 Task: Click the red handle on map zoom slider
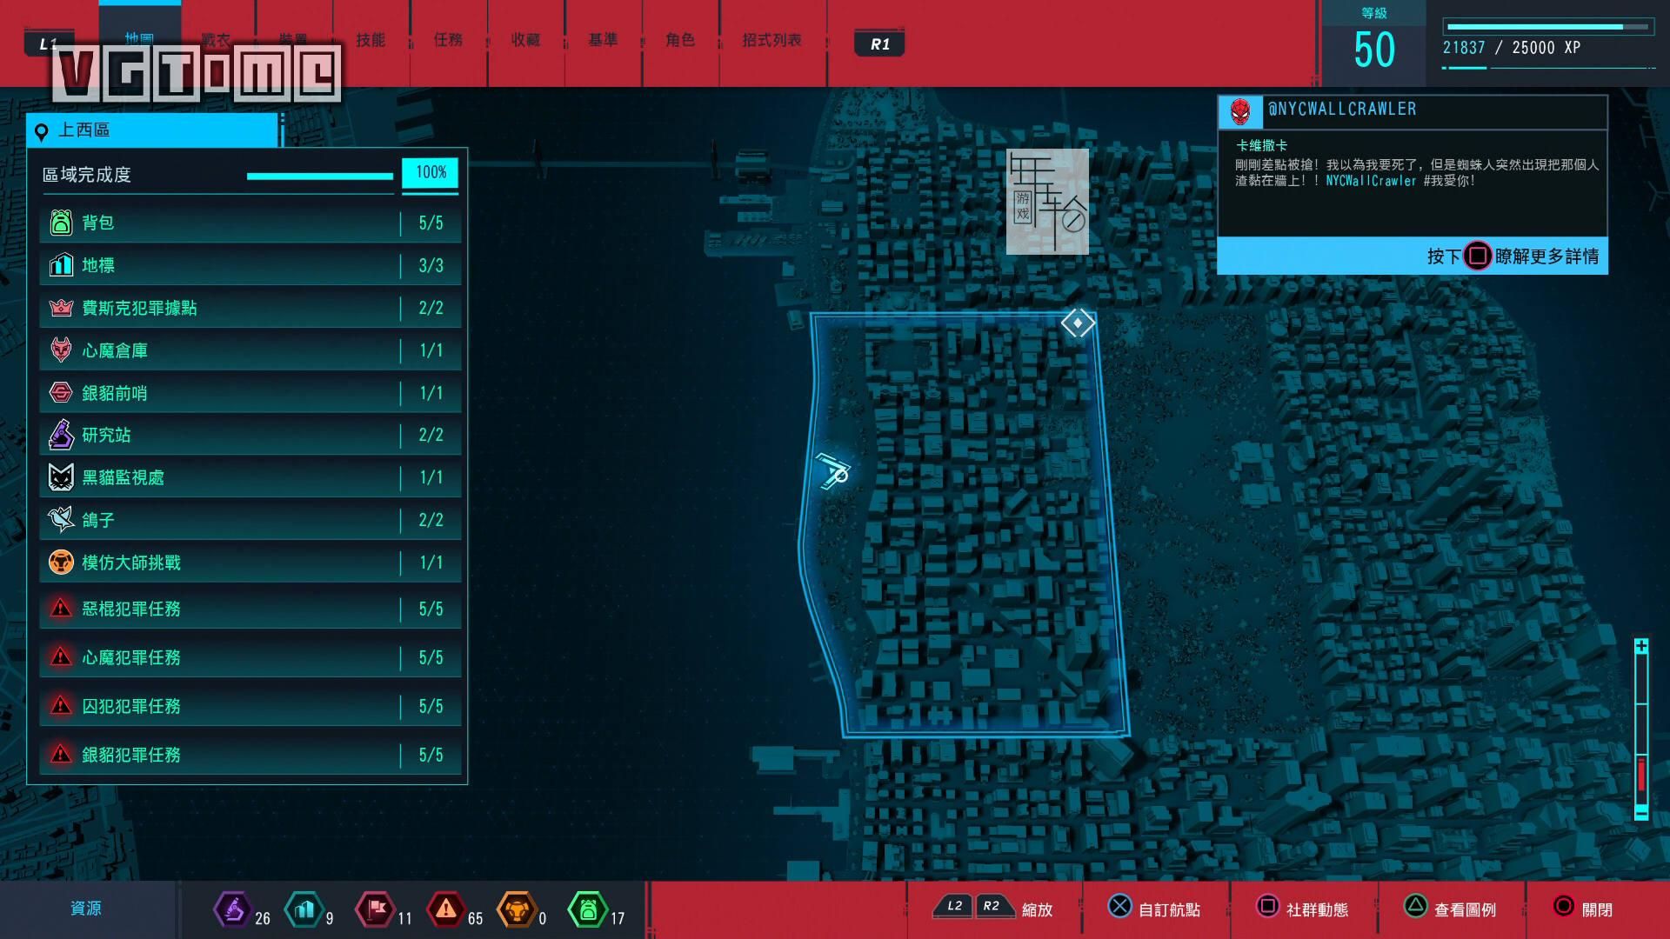1641,774
